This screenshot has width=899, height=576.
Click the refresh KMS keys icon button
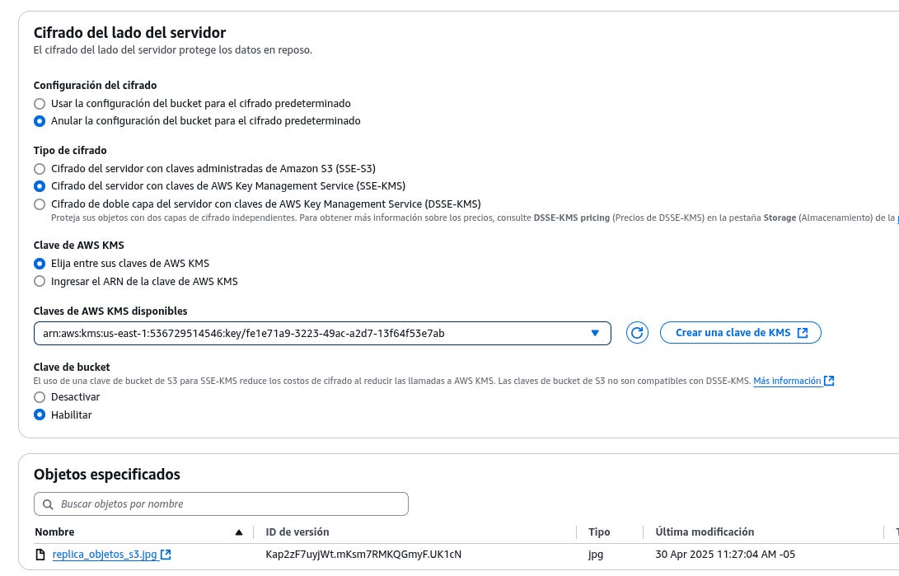(637, 333)
